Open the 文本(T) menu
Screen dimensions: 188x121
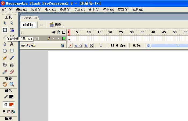(x=79, y=10)
